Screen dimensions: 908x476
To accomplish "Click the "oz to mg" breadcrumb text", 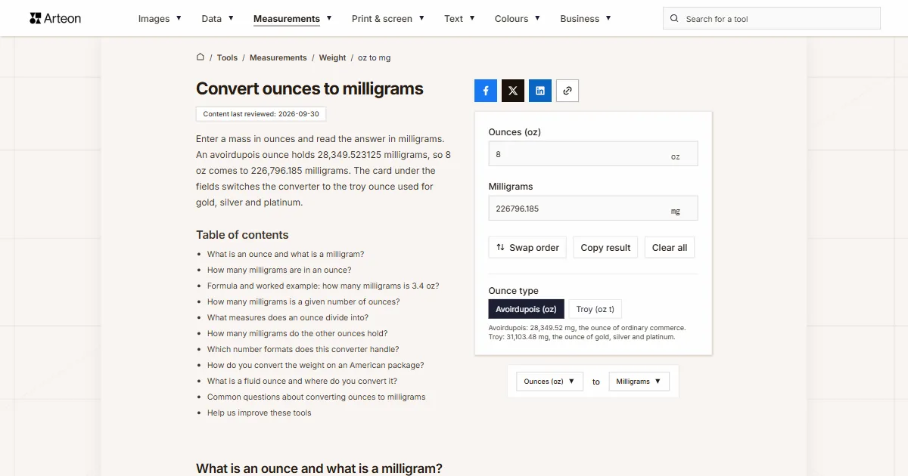I will click(375, 57).
